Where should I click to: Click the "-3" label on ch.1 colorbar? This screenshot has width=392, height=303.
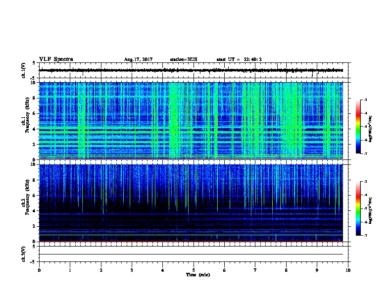[x=365, y=100]
